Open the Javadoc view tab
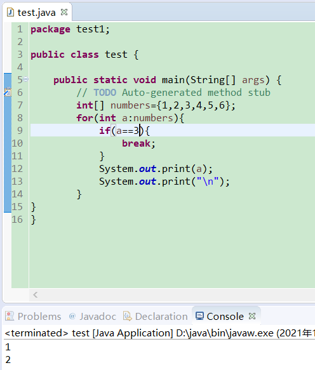 tap(93, 316)
